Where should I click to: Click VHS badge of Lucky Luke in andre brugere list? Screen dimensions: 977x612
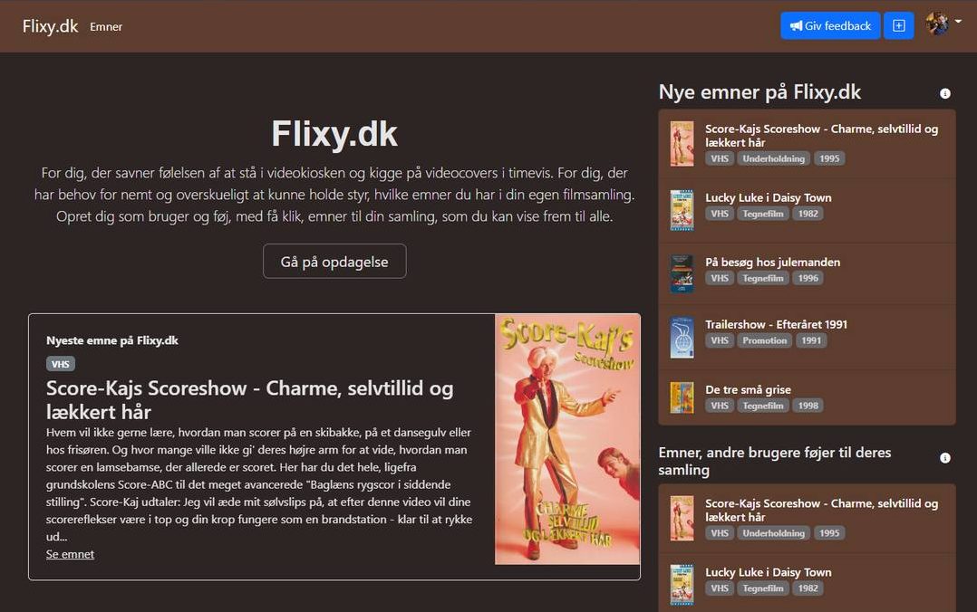click(720, 588)
